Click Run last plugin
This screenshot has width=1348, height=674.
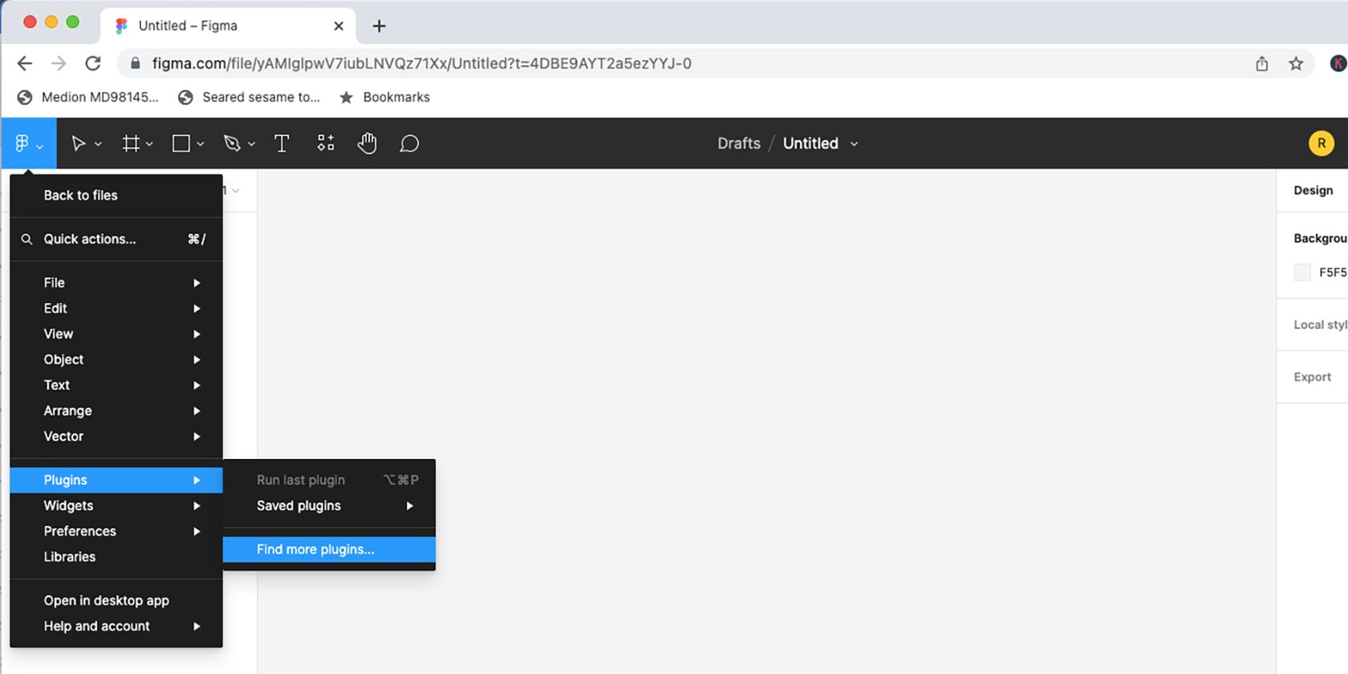329,481
